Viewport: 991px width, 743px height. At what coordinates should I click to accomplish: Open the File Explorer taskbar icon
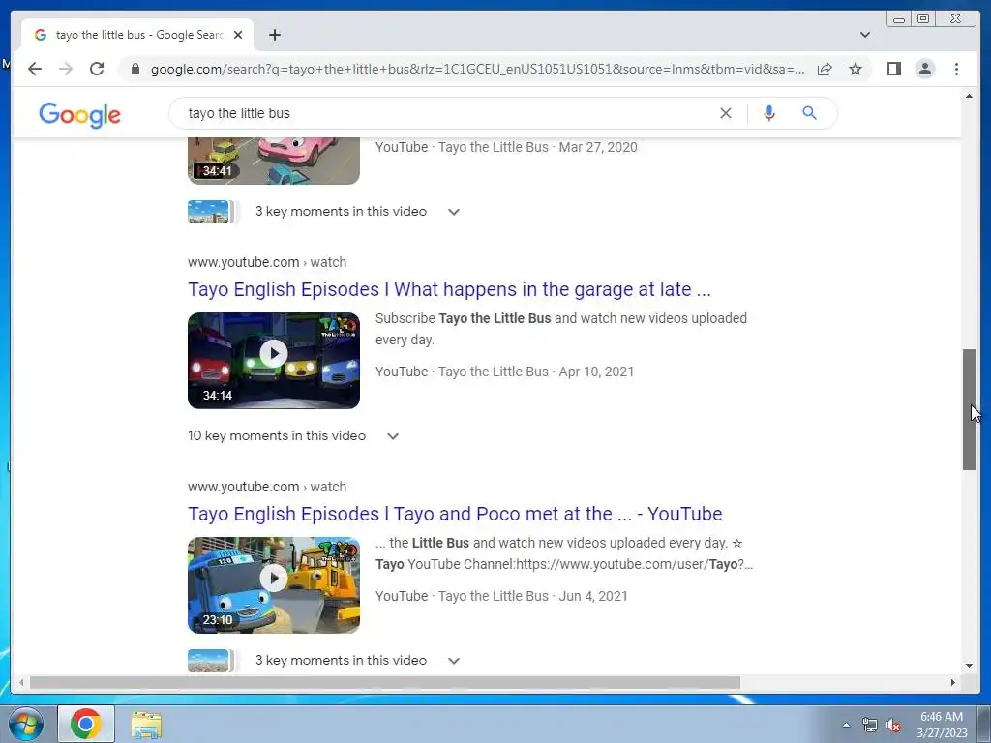click(146, 725)
